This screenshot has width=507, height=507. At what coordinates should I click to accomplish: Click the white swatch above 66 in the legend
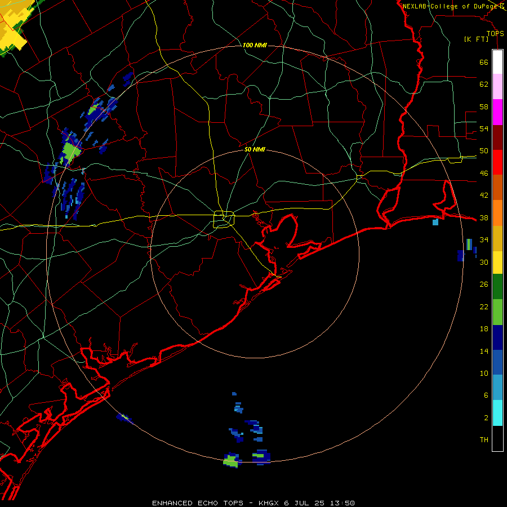(497, 62)
